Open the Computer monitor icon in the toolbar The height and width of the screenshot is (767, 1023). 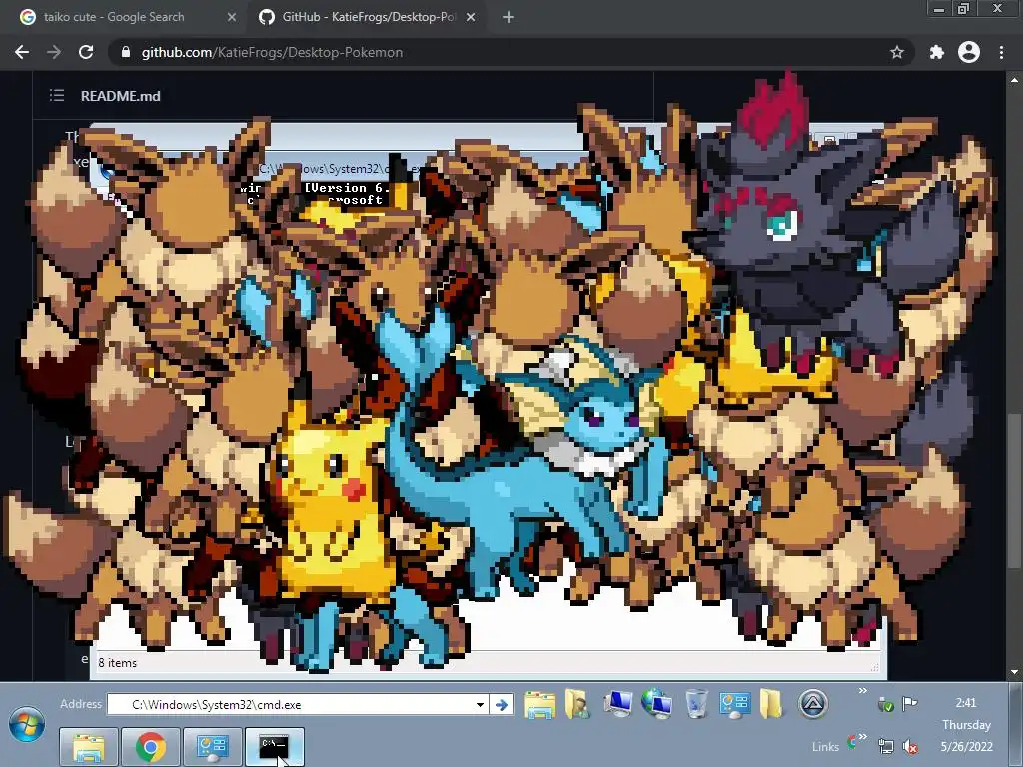pyautogui.click(x=617, y=704)
